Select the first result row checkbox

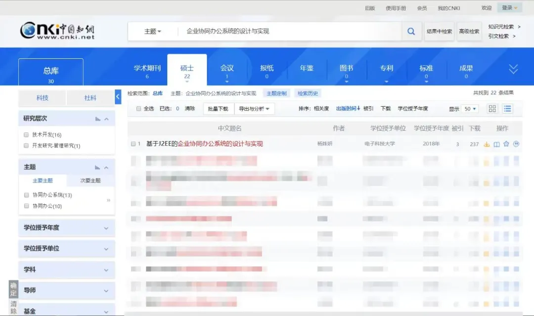(x=133, y=144)
